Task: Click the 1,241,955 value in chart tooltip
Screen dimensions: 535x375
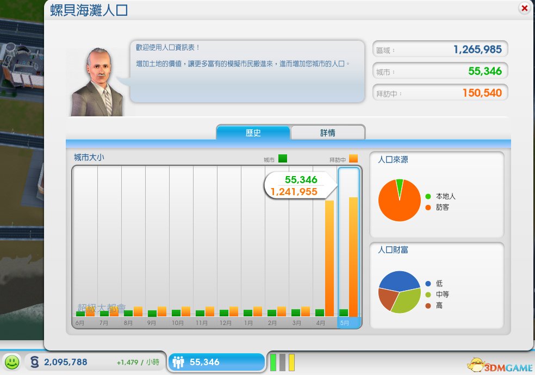Action: click(x=294, y=192)
